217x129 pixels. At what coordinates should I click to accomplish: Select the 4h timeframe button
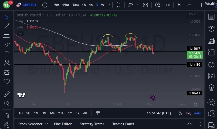(x=91, y=5)
